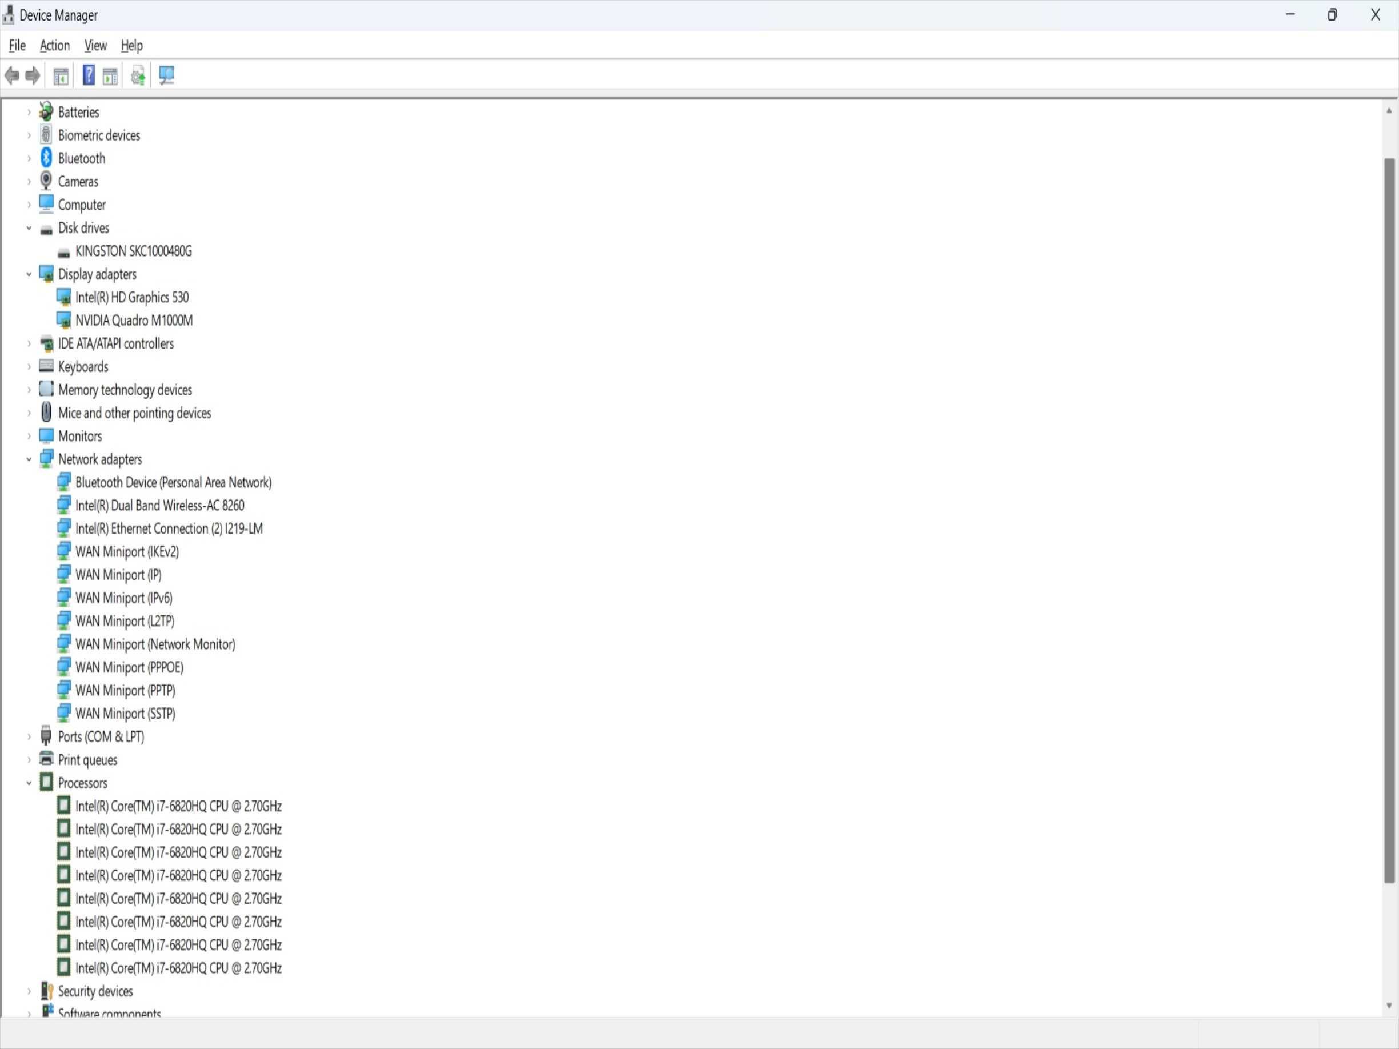Click the Biometric devices fingerprint icon
This screenshot has width=1399, height=1049.
coord(46,135)
